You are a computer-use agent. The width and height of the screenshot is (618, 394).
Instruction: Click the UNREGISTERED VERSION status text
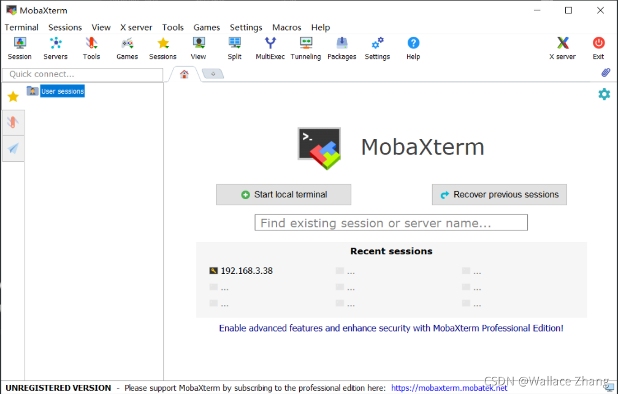click(58, 388)
